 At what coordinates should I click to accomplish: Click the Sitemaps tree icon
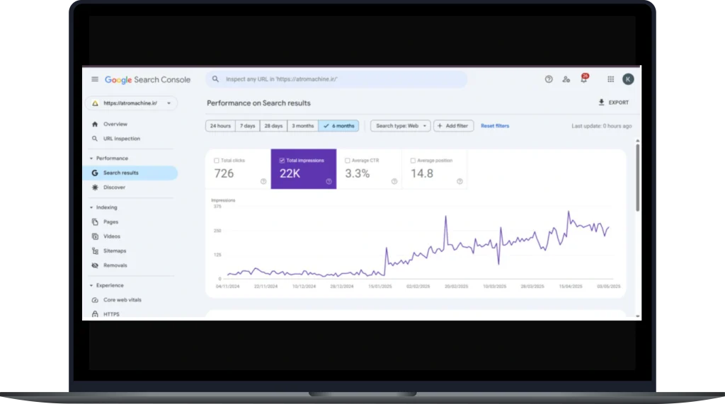95,250
